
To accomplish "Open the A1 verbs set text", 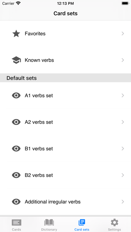I will pyautogui.click(x=39, y=96).
